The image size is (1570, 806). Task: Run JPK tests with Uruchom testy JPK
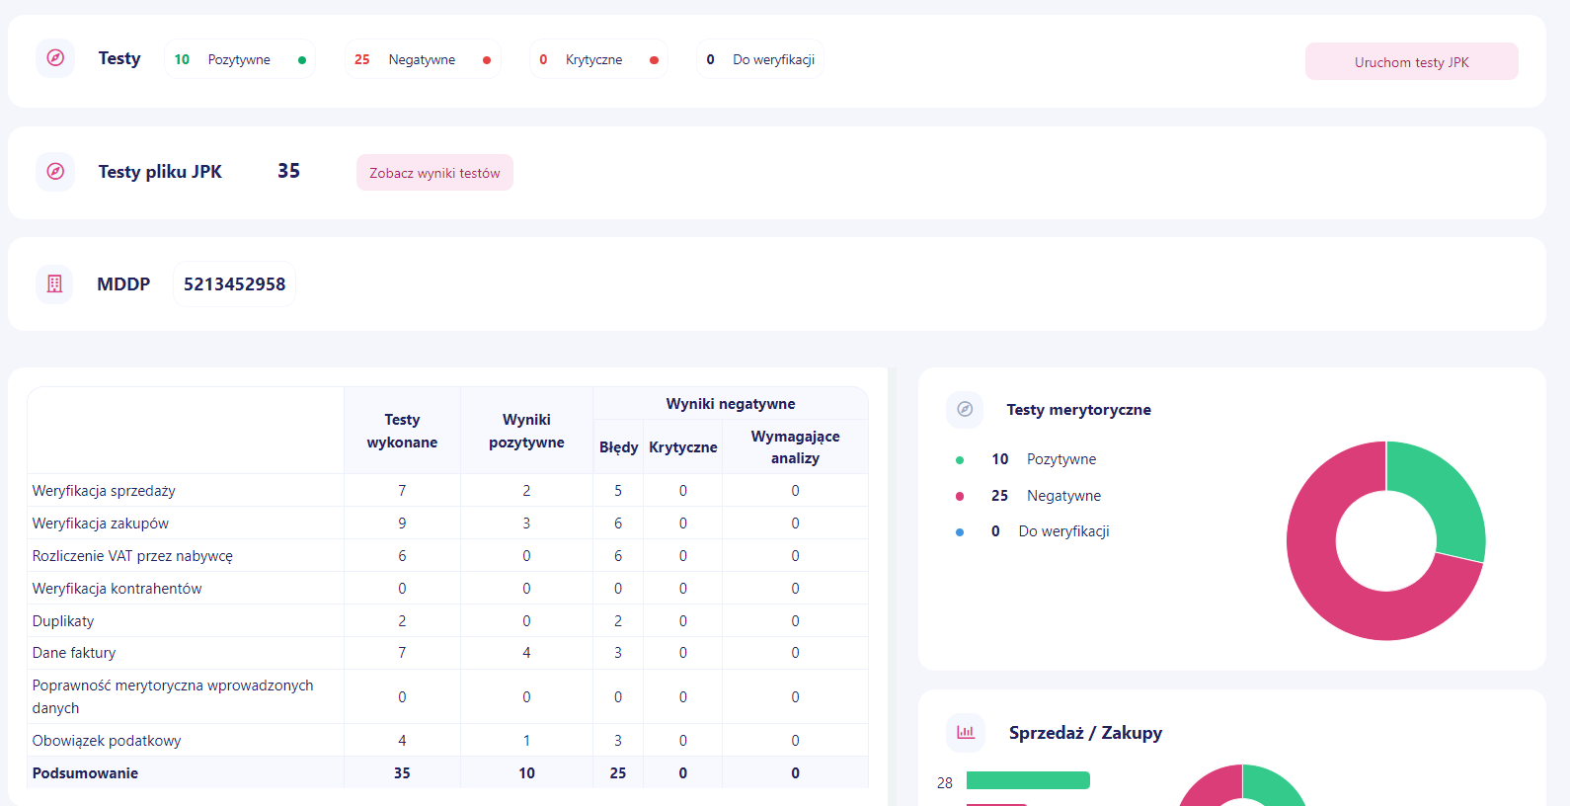[1411, 61]
